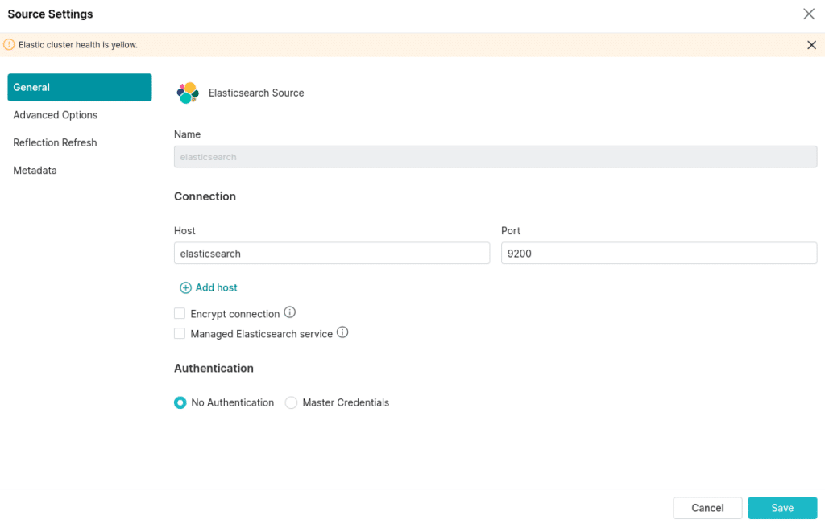The height and width of the screenshot is (524, 825).
Task: Choose the Master Credentials radio option
Action: point(291,402)
